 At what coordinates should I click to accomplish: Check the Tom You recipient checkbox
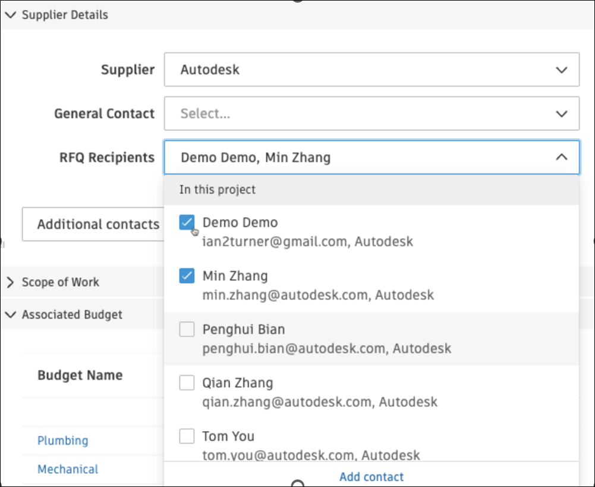[x=187, y=436]
